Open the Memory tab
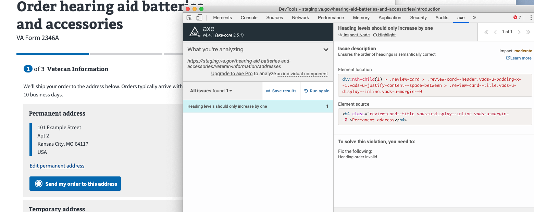The image size is (534, 212). (361, 17)
